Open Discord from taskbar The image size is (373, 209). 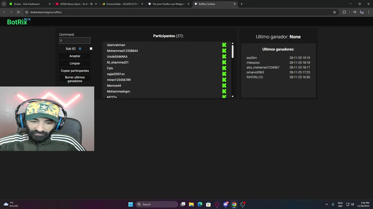point(226,204)
